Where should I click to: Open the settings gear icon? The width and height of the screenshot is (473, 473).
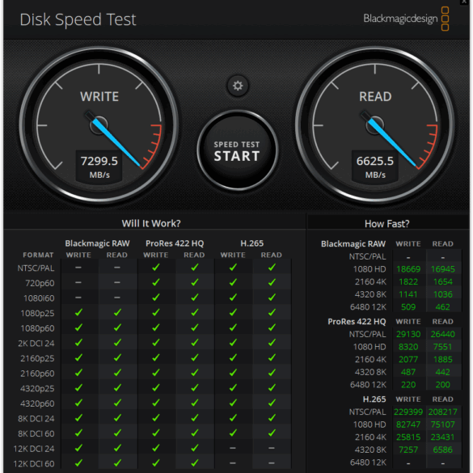pos(238,86)
